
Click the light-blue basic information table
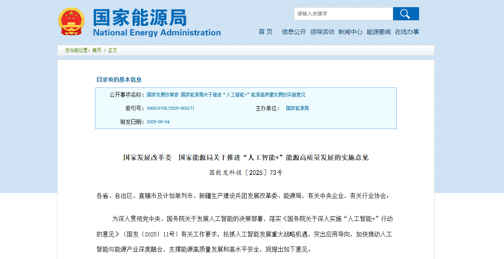click(x=246, y=108)
